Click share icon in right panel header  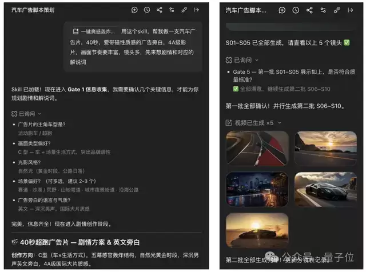(x=309, y=10)
